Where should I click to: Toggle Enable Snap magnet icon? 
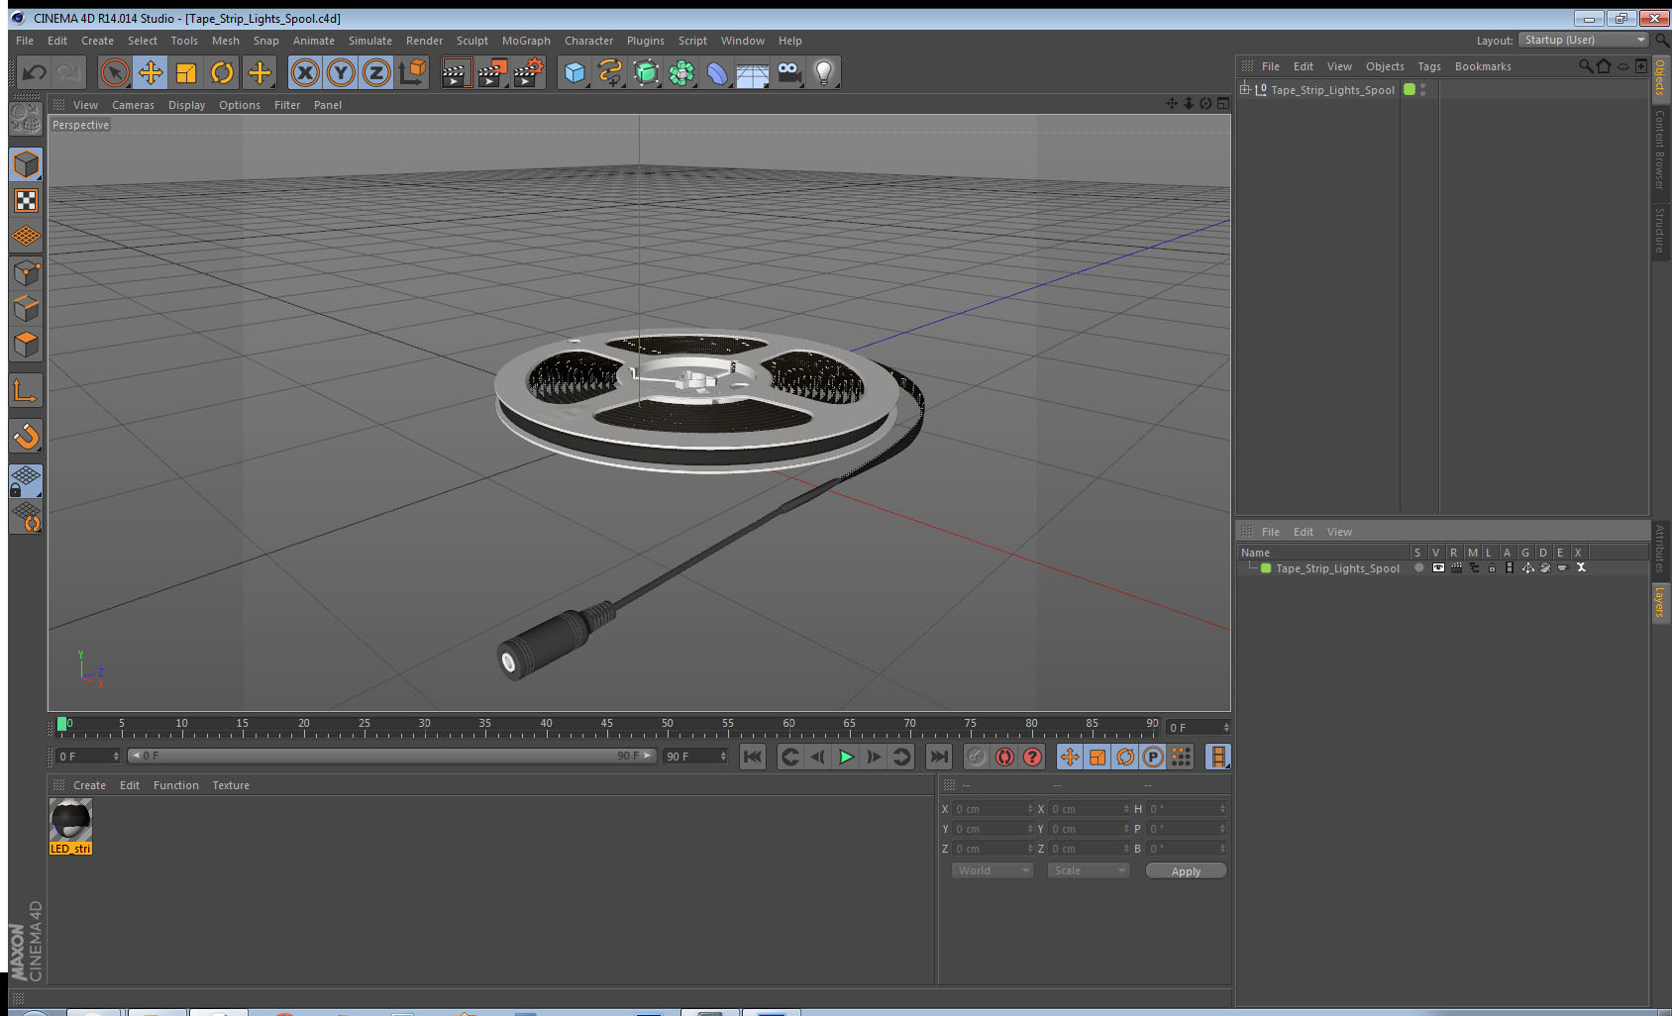tap(26, 437)
